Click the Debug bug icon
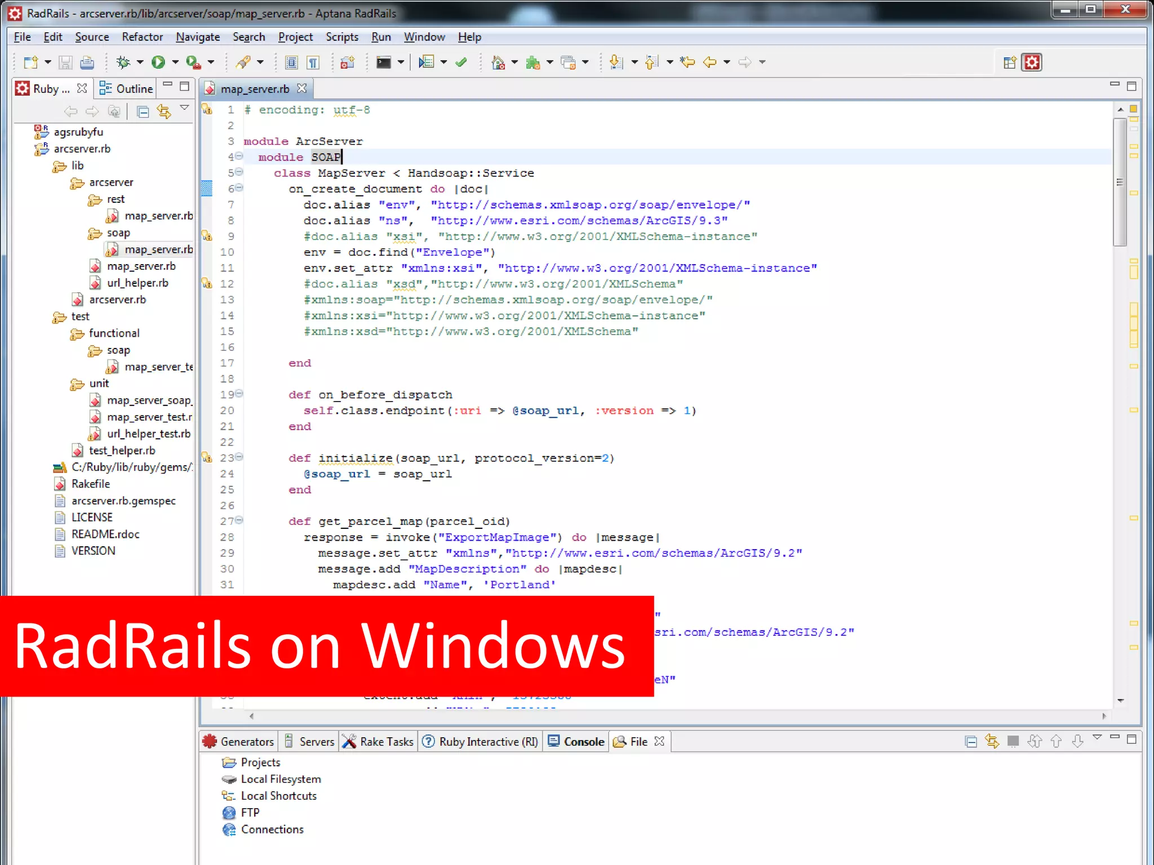Image resolution: width=1154 pixels, height=865 pixels. click(x=123, y=62)
